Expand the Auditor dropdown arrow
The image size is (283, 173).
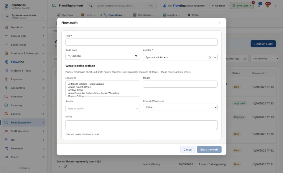coord(215,57)
